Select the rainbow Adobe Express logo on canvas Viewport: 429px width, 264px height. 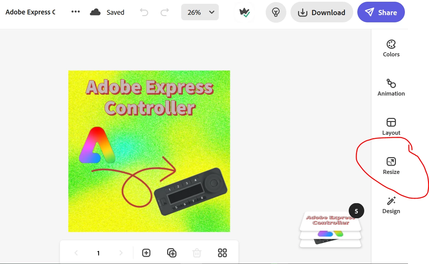click(97, 145)
